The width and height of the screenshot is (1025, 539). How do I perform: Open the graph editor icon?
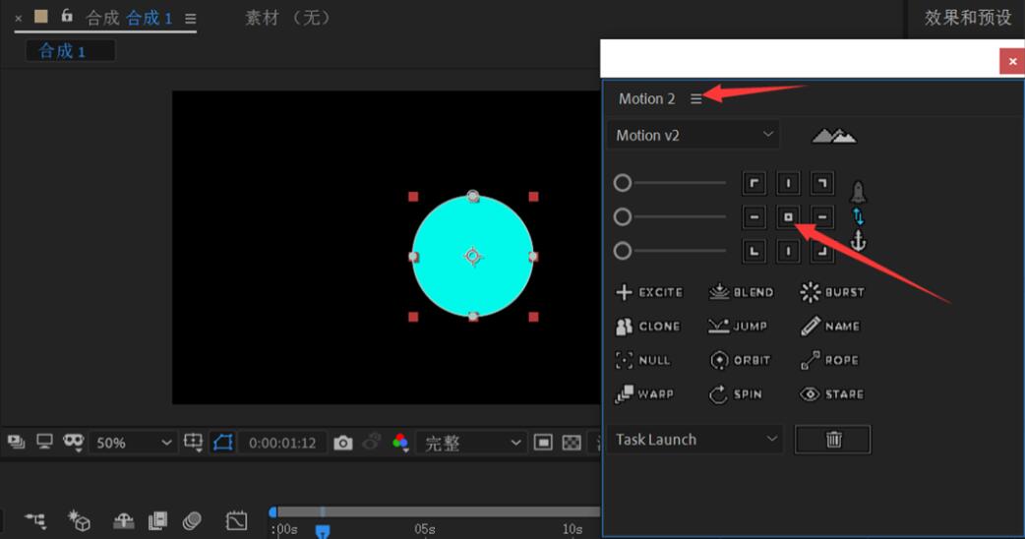237,520
